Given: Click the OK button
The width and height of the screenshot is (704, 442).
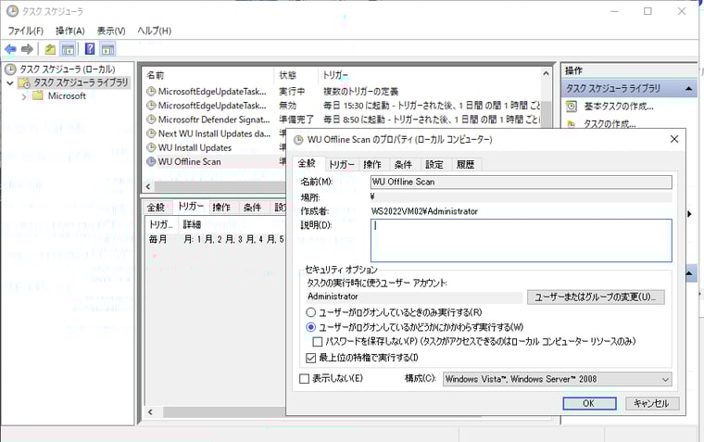Looking at the screenshot, I should [589, 403].
